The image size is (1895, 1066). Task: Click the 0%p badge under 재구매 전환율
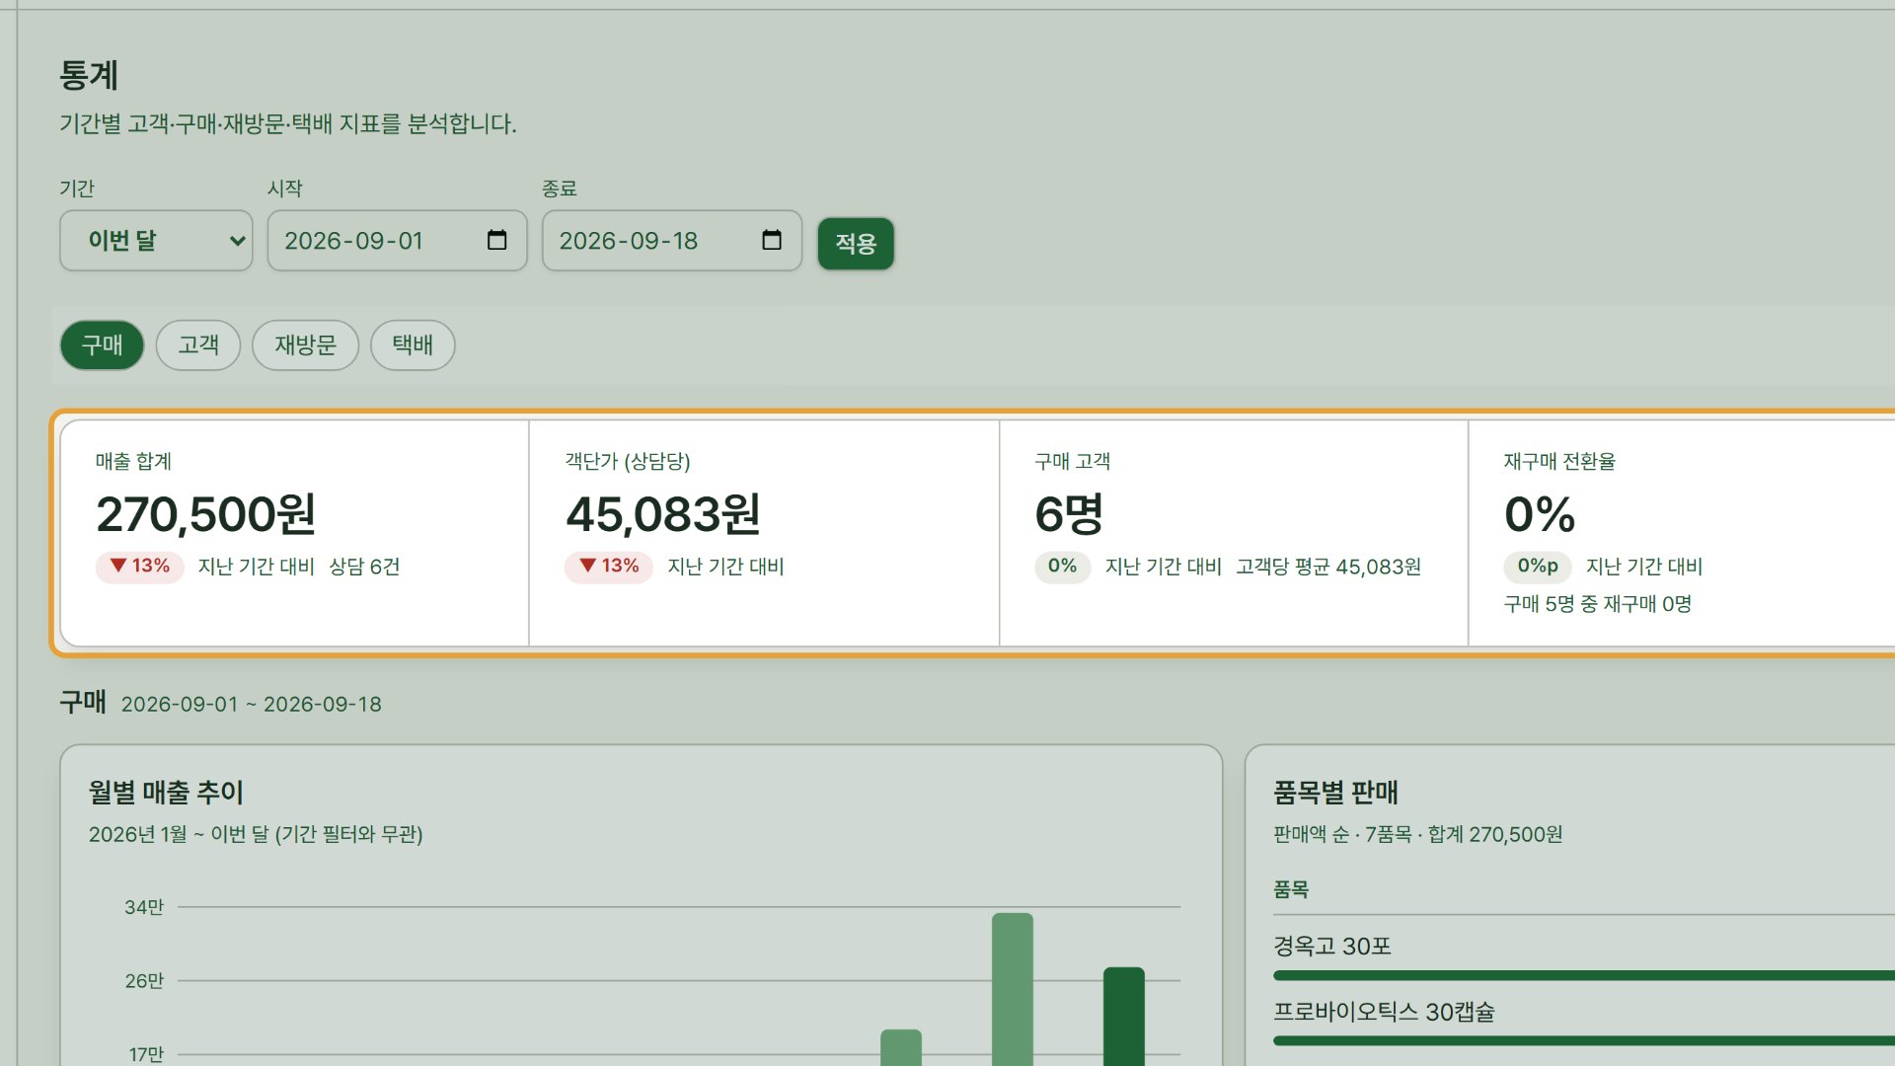coord(1538,567)
